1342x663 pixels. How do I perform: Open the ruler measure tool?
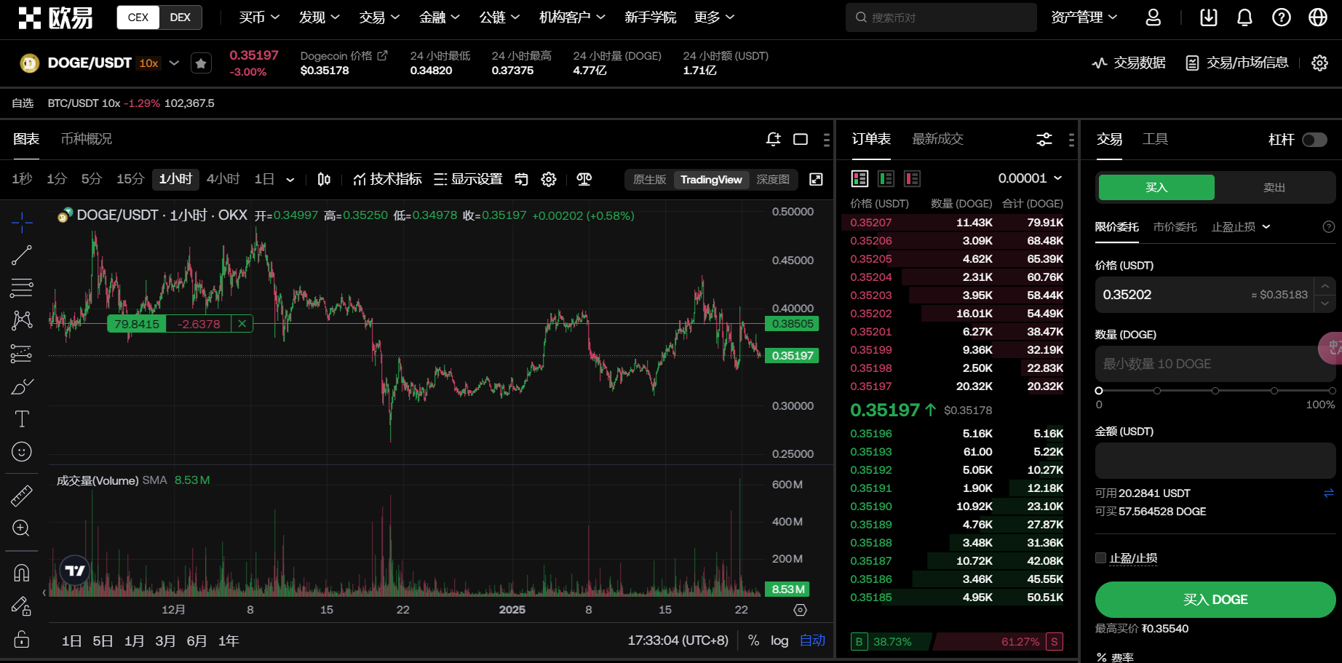click(x=22, y=496)
